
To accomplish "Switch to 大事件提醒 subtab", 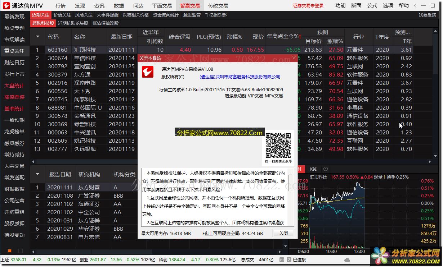I will [108, 15].
